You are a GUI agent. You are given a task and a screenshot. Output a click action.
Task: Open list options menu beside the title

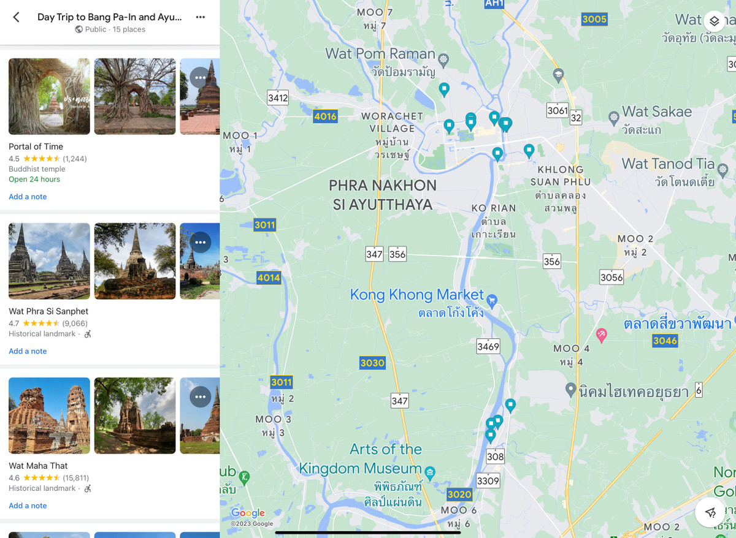(200, 17)
